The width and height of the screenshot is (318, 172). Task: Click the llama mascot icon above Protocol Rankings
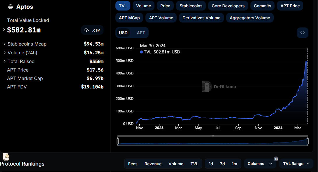(x=6, y=157)
